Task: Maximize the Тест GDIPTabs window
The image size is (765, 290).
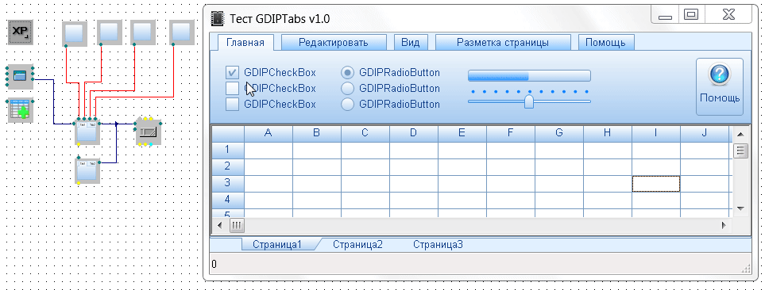Action: pos(690,15)
